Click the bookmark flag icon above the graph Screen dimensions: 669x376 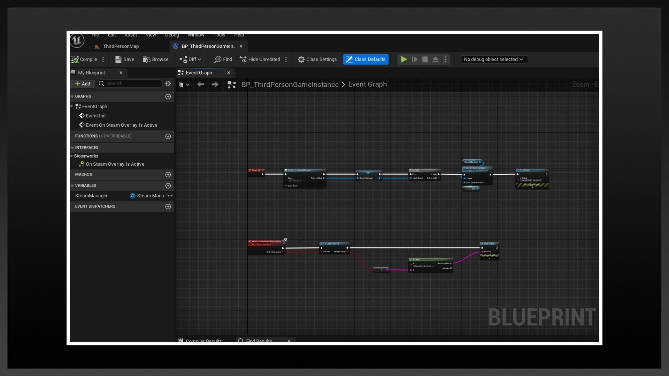tap(182, 84)
